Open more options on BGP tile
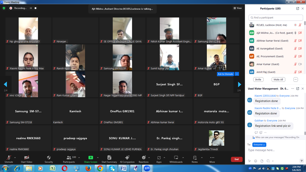The image size is (306, 172). click(x=237, y=74)
